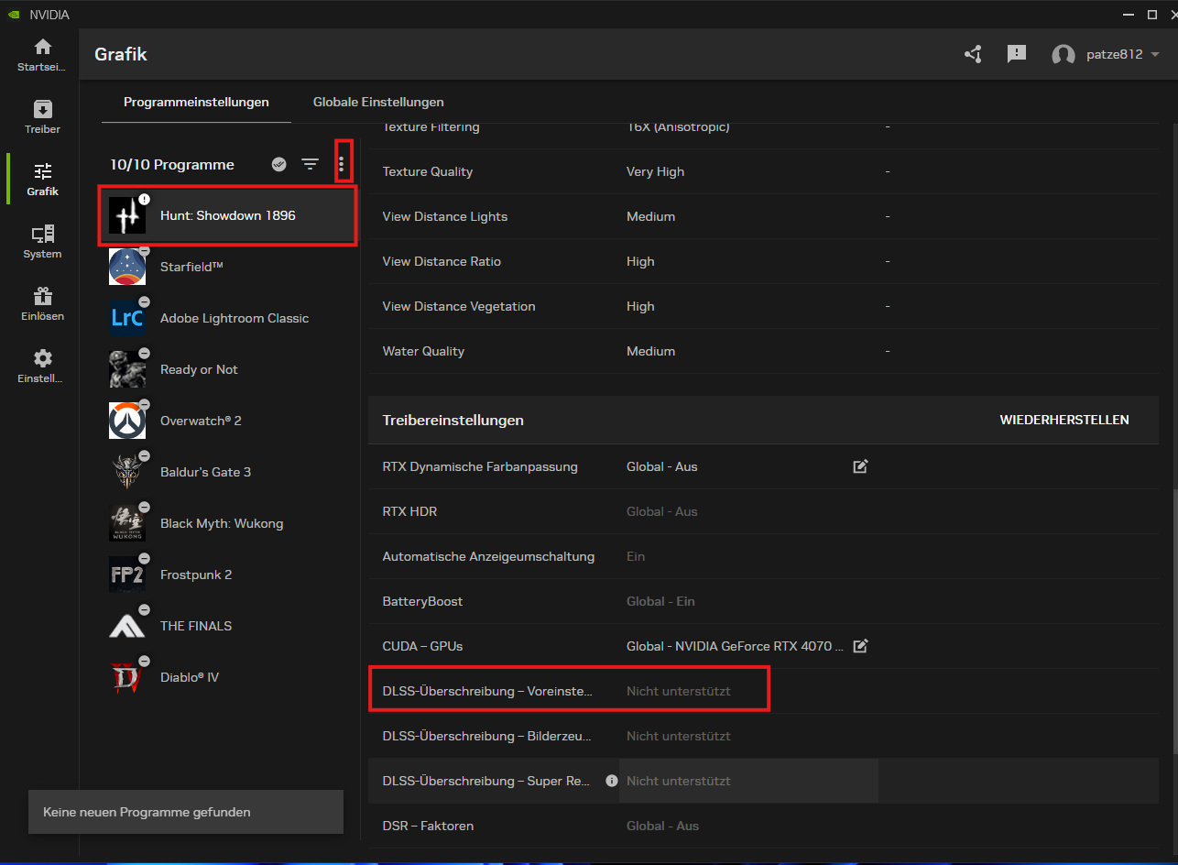The height and width of the screenshot is (865, 1178).
Task: Open the Treiber section in sidebar
Action: pyautogui.click(x=42, y=117)
